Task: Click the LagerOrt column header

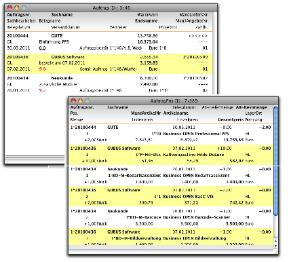Action: [254, 113]
